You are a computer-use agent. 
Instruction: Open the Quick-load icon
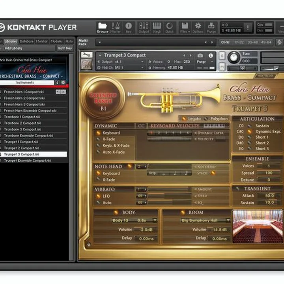coord(169,28)
